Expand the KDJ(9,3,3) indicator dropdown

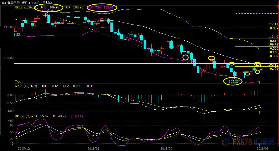[x=32, y=117]
